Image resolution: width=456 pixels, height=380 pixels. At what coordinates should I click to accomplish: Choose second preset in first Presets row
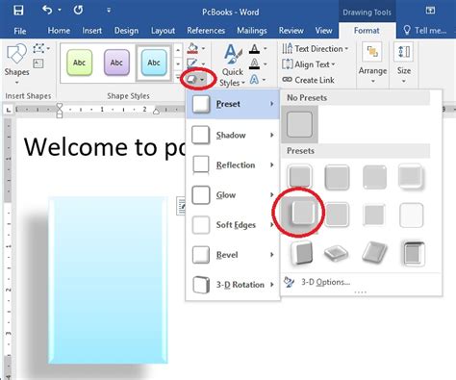pos(337,176)
